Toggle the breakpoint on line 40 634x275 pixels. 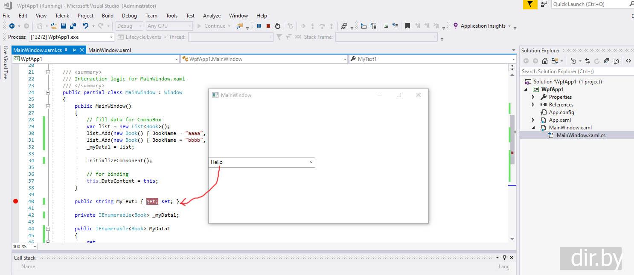pyautogui.click(x=16, y=201)
